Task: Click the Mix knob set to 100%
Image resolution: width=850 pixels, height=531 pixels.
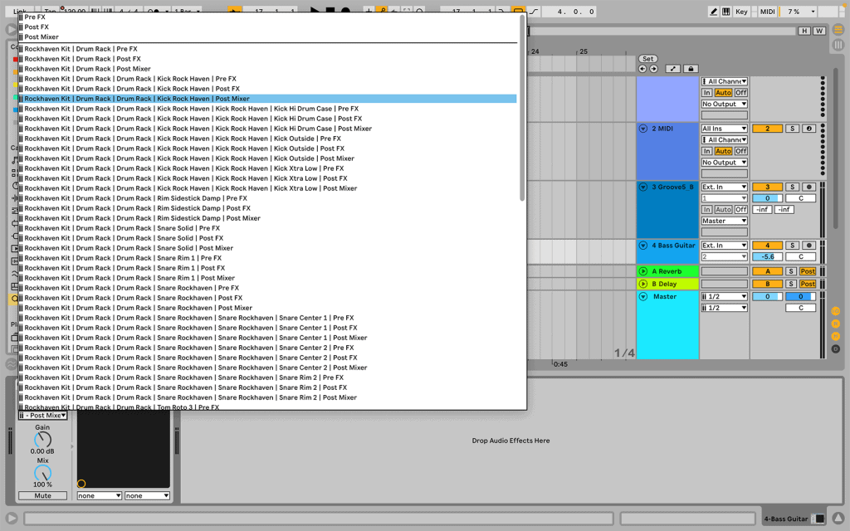Action: coord(42,473)
